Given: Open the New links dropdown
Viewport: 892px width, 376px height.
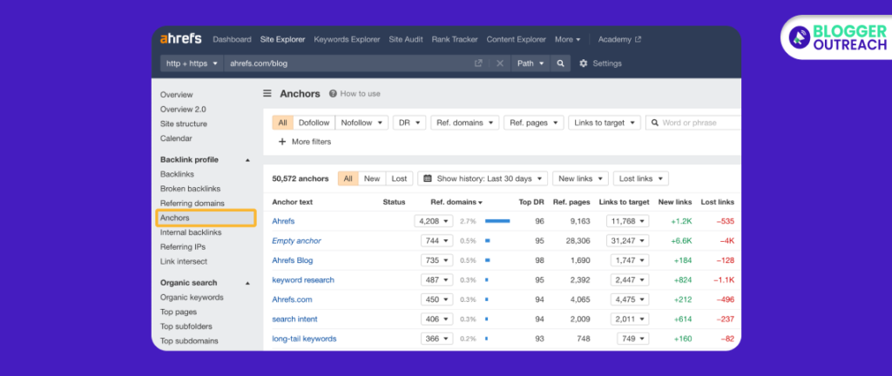Looking at the screenshot, I should click(580, 178).
